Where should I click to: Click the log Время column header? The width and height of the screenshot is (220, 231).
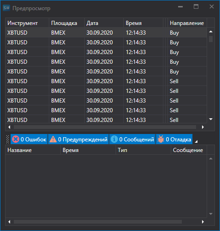[x=88, y=150]
